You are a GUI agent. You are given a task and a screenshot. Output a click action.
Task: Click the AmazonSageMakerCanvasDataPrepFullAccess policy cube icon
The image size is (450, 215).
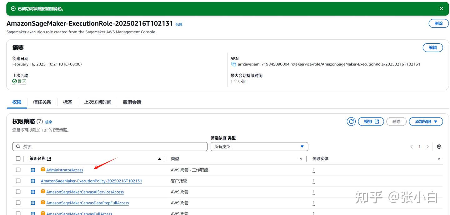click(x=43, y=202)
